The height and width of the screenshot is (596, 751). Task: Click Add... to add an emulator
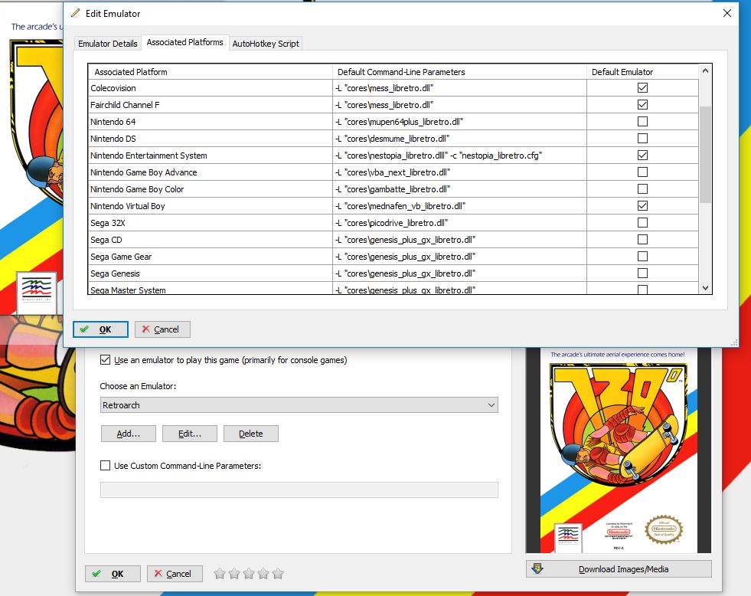point(129,434)
